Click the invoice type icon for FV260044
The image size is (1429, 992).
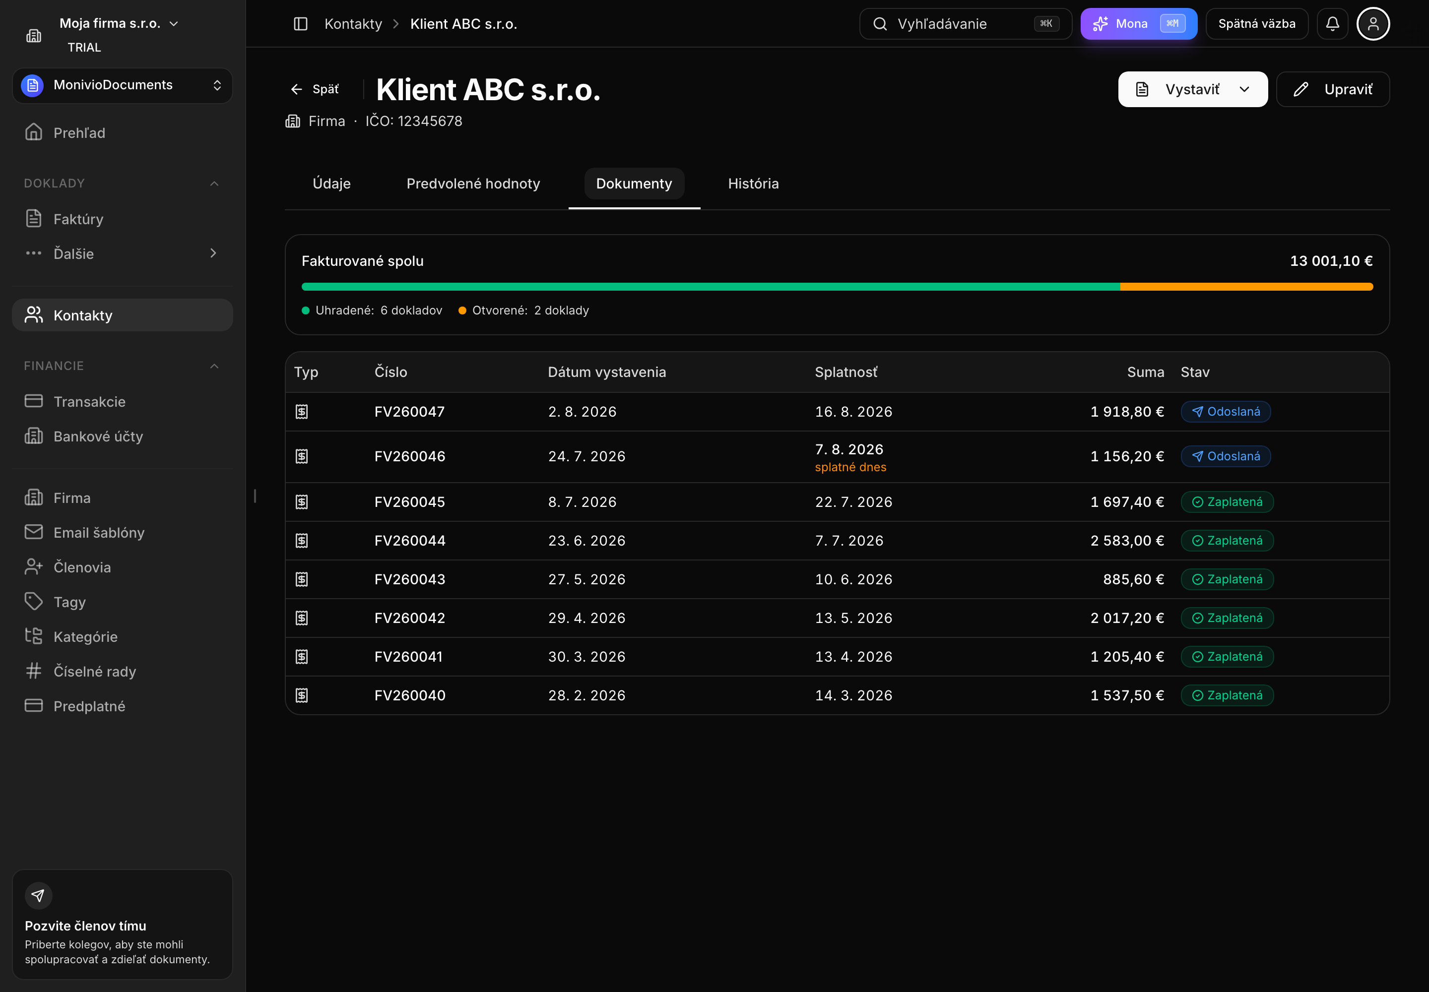tap(302, 541)
